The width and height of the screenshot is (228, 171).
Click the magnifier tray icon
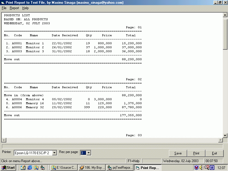point(207,168)
